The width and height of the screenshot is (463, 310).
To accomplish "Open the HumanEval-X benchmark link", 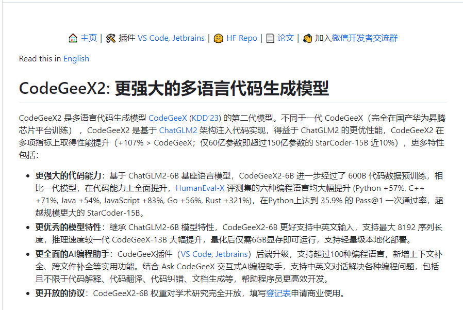I will pyautogui.click(x=200, y=188).
